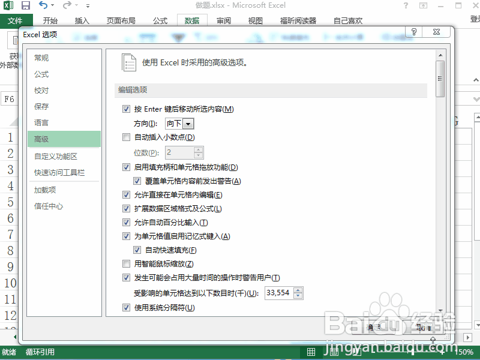Image resolution: width=480 pixels, height=360 pixels.
Task: Select row 5 header in worksheet
Action: [10, 202]
